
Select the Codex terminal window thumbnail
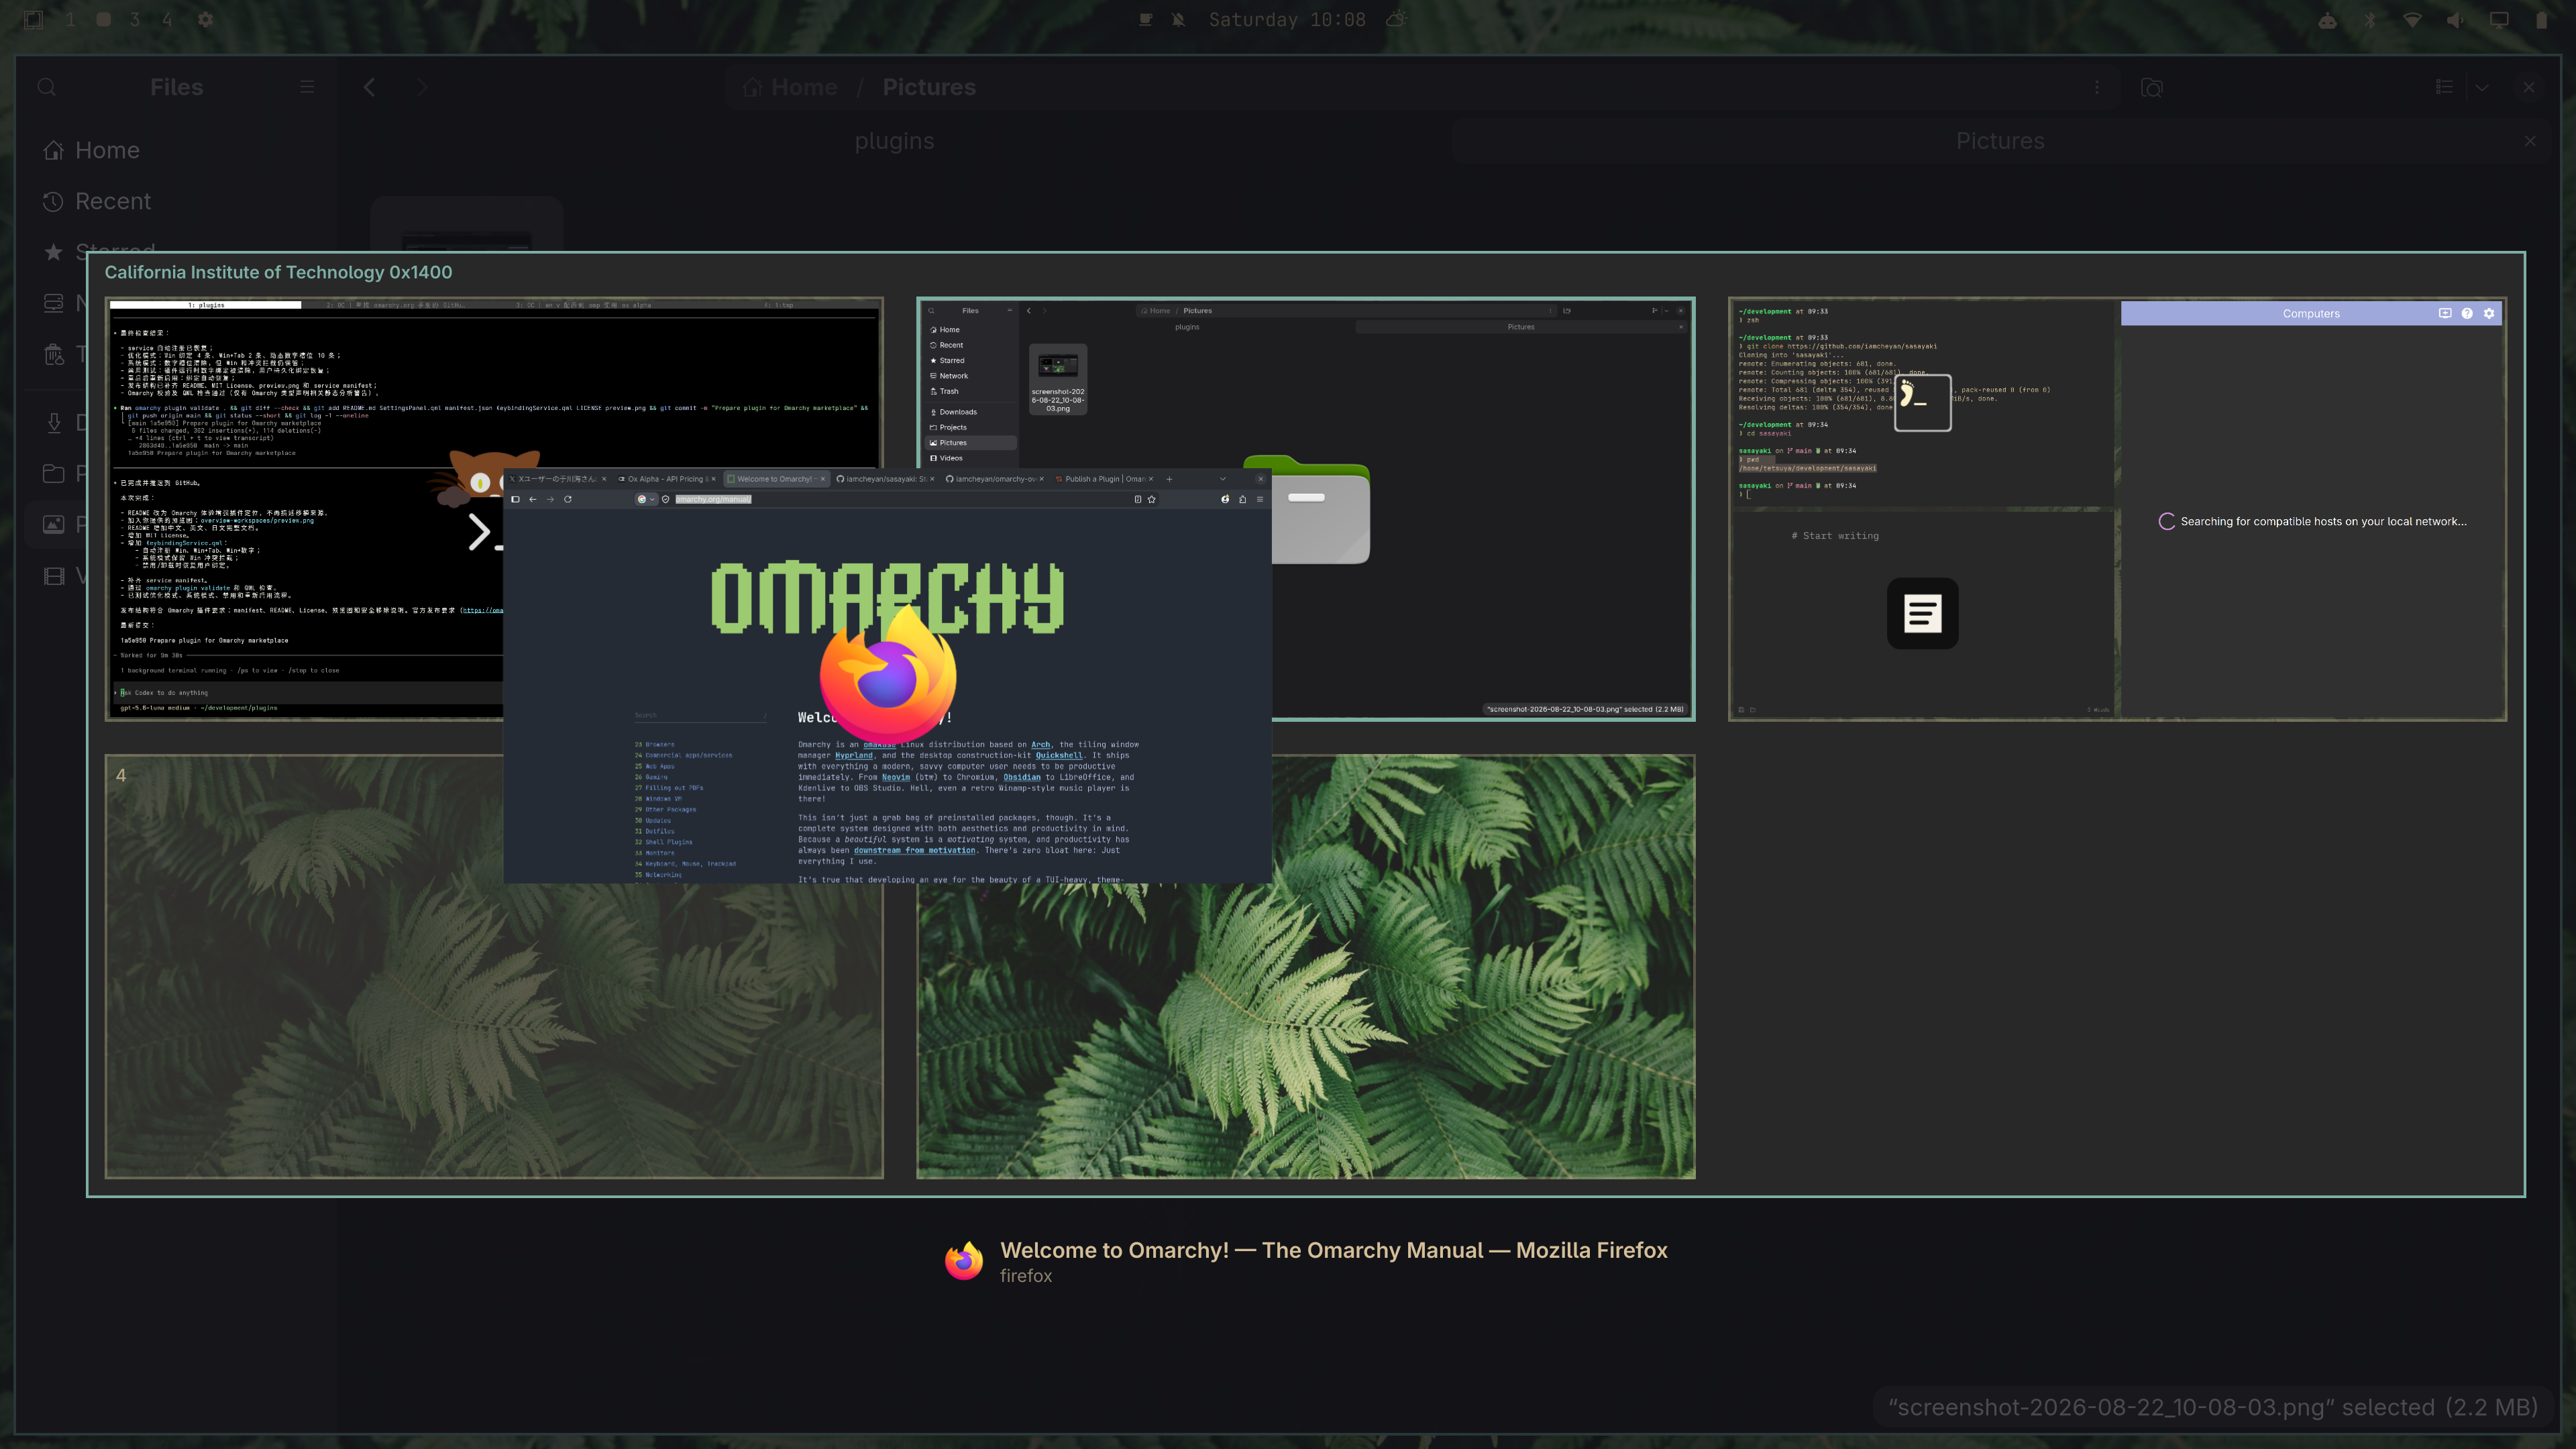click(x=304, y=508)
